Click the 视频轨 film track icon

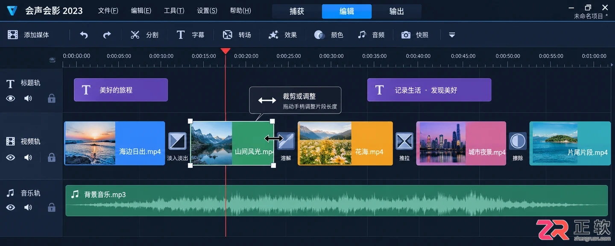[11, 141]
